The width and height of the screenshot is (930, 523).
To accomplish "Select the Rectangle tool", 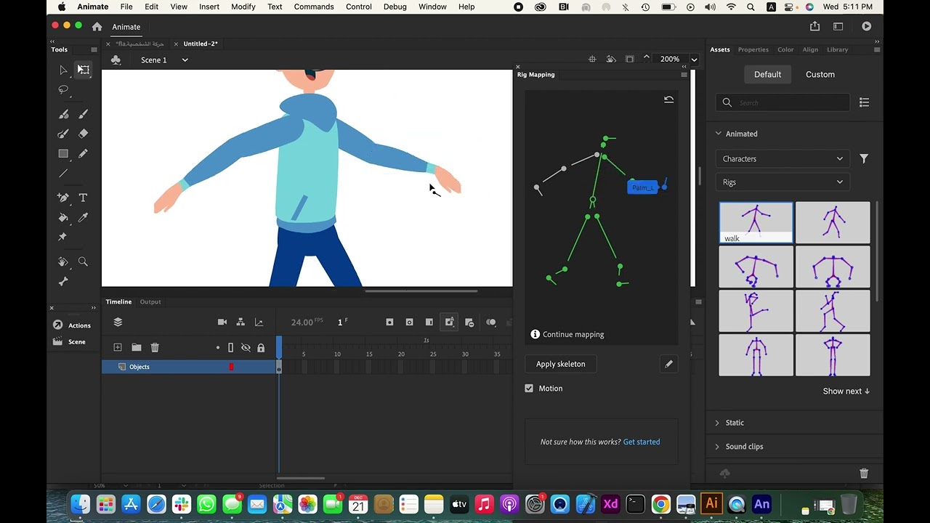I will [63, 153].
